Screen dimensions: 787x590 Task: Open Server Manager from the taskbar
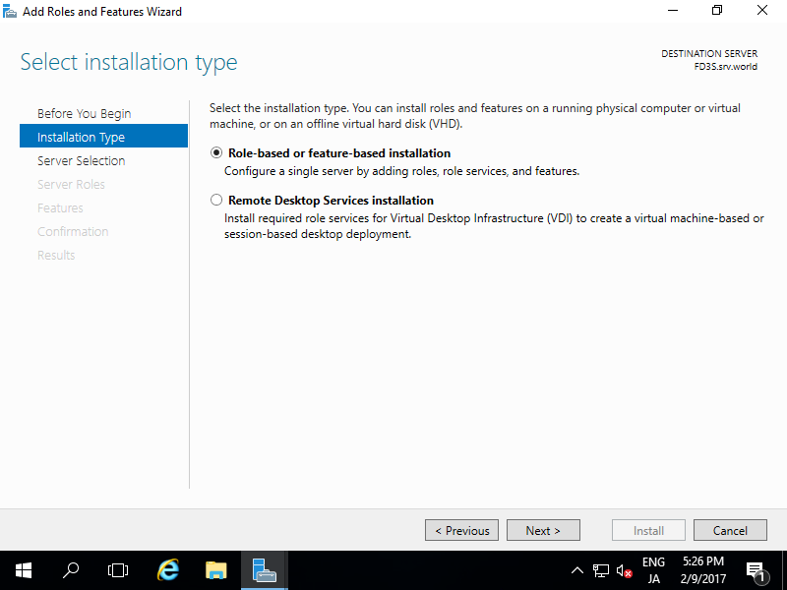point(263,570)
